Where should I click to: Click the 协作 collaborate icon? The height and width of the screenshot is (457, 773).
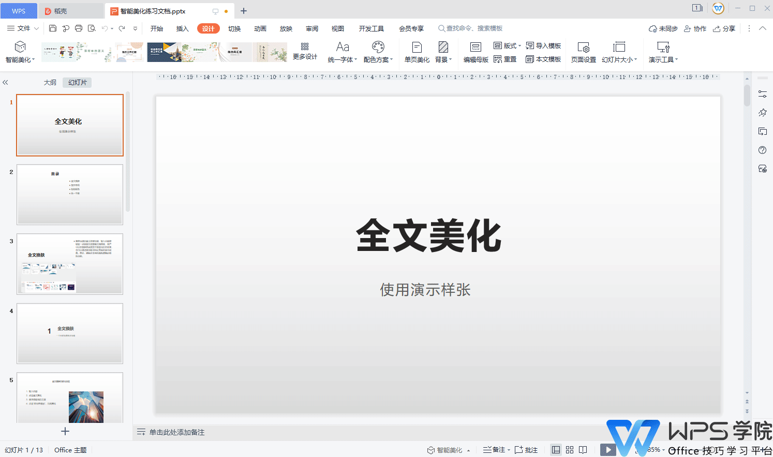695,29
